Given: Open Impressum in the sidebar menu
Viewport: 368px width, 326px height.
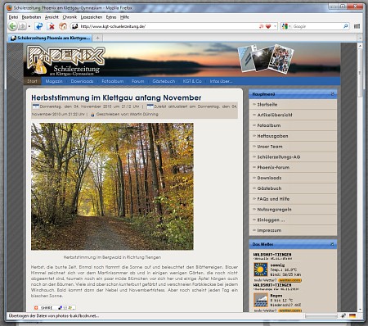Looking at the screenshot, I should tap(293, 230).
